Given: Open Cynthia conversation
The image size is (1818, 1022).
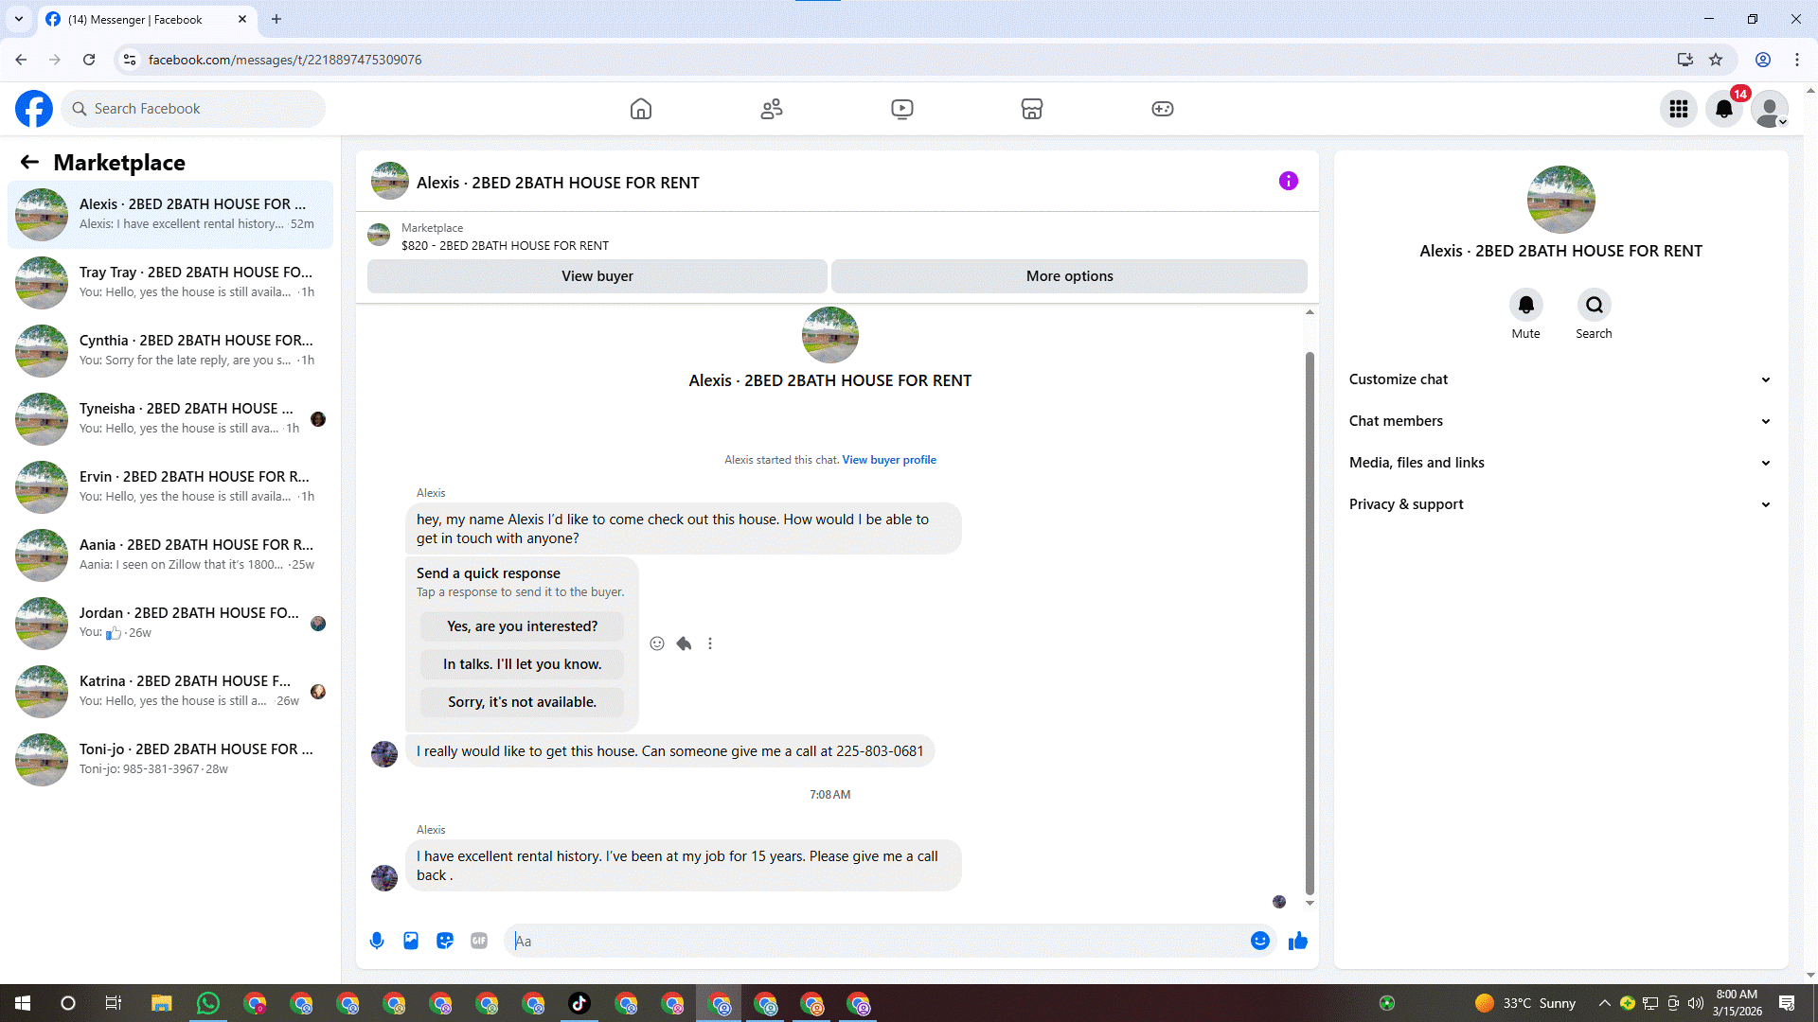Looking at the screenshot, I should (x=170, y=351).
